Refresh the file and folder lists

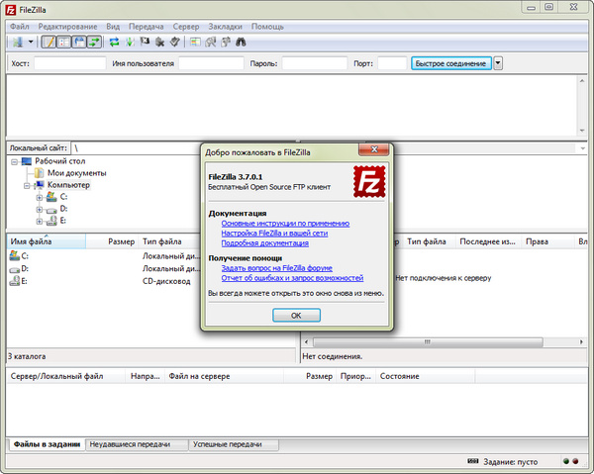click(x=114, y=43)
